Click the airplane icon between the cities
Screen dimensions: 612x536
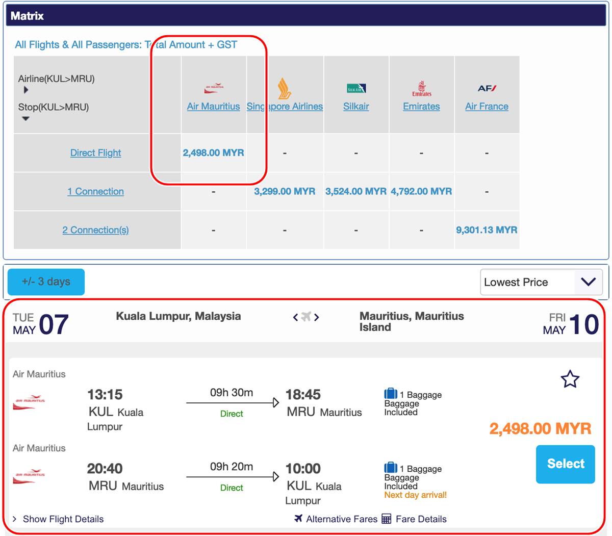(306, 317)
